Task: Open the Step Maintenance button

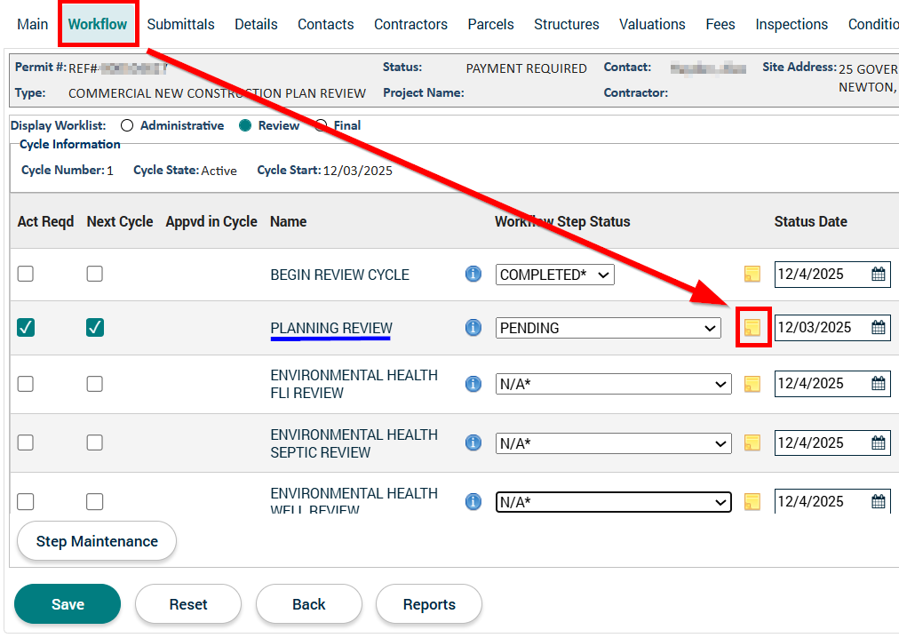Action: point(97,541)
